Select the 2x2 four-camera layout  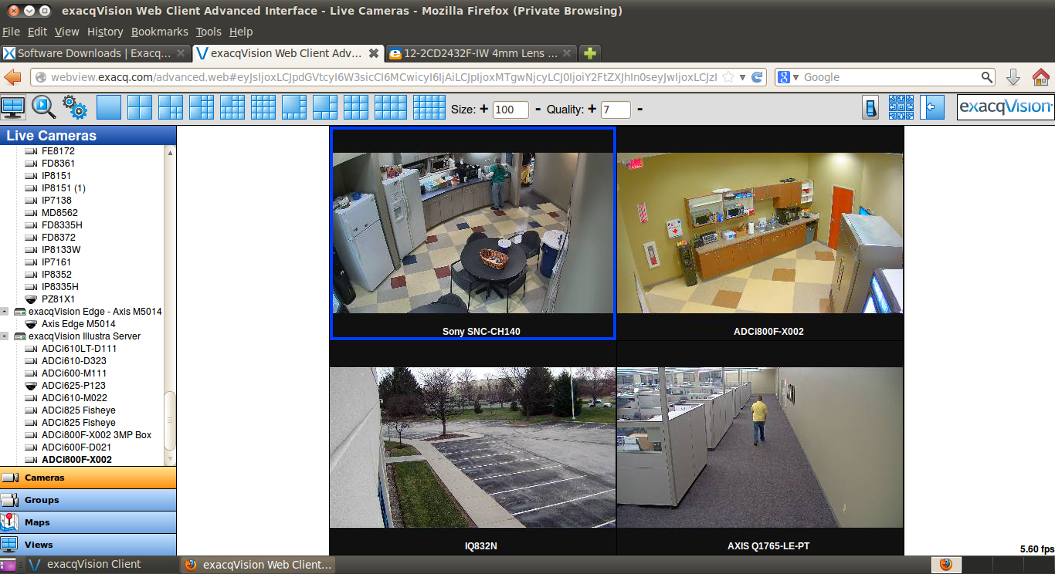pos(140,107)
